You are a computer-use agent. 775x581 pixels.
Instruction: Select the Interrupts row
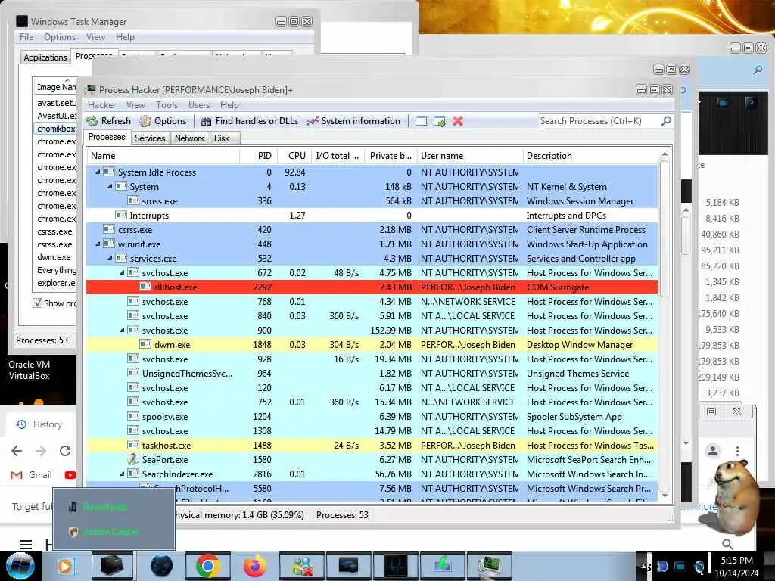coord(372,216)
